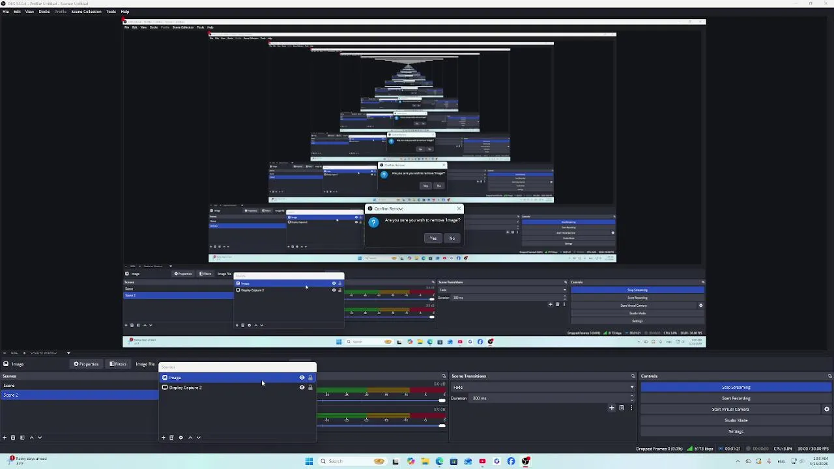Open the Edit menu
Screen dimensions: 834x469
(17, 12)
